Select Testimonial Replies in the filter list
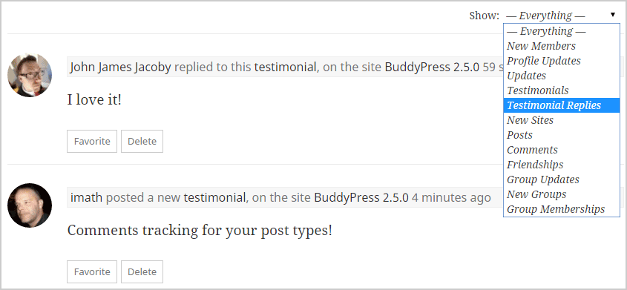The width and height of the screenshot is (627, 290). pos(562,105)
